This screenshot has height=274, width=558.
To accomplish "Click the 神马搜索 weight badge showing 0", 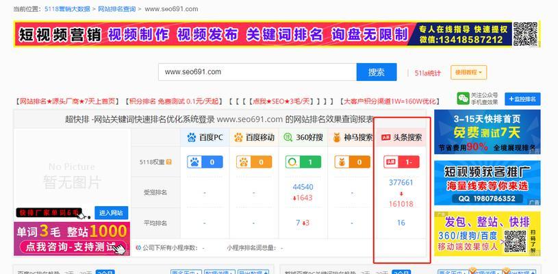I will 353,162.
